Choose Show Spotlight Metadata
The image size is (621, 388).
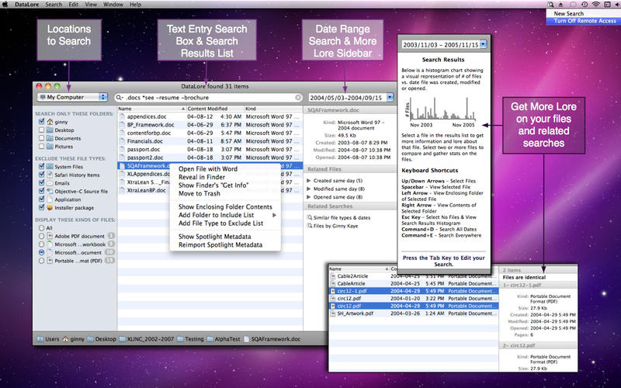click(225, 237)
